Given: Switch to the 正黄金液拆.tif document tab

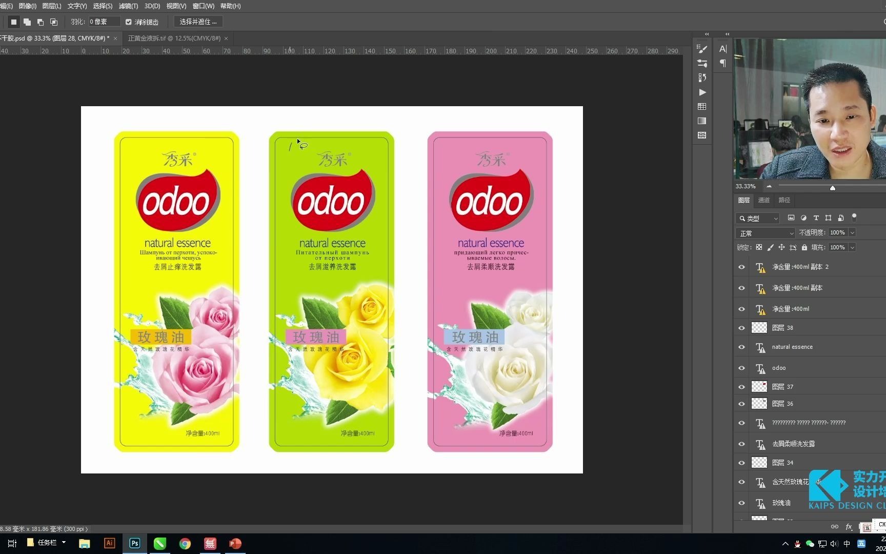Looking at the screenshot, I should point(174,38).
